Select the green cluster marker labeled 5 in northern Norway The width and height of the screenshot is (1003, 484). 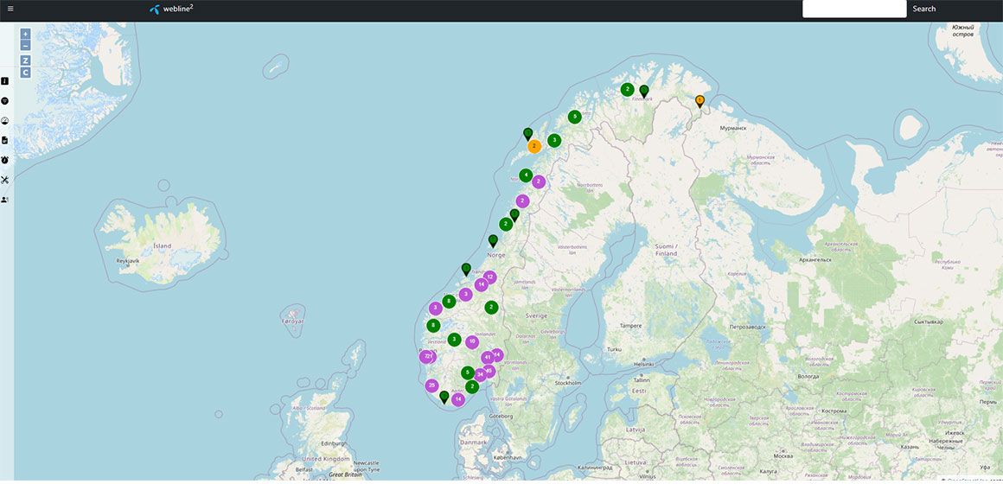coord(574,117)
